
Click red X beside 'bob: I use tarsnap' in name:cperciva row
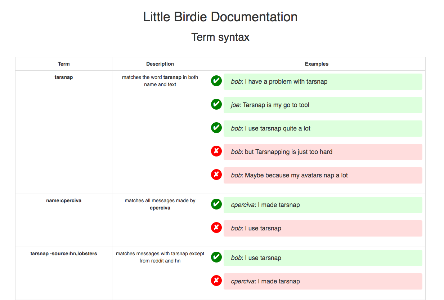216,228
